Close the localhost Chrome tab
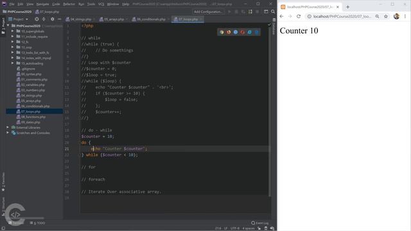Viewport: 411px width, 231px height. point(338,7)
